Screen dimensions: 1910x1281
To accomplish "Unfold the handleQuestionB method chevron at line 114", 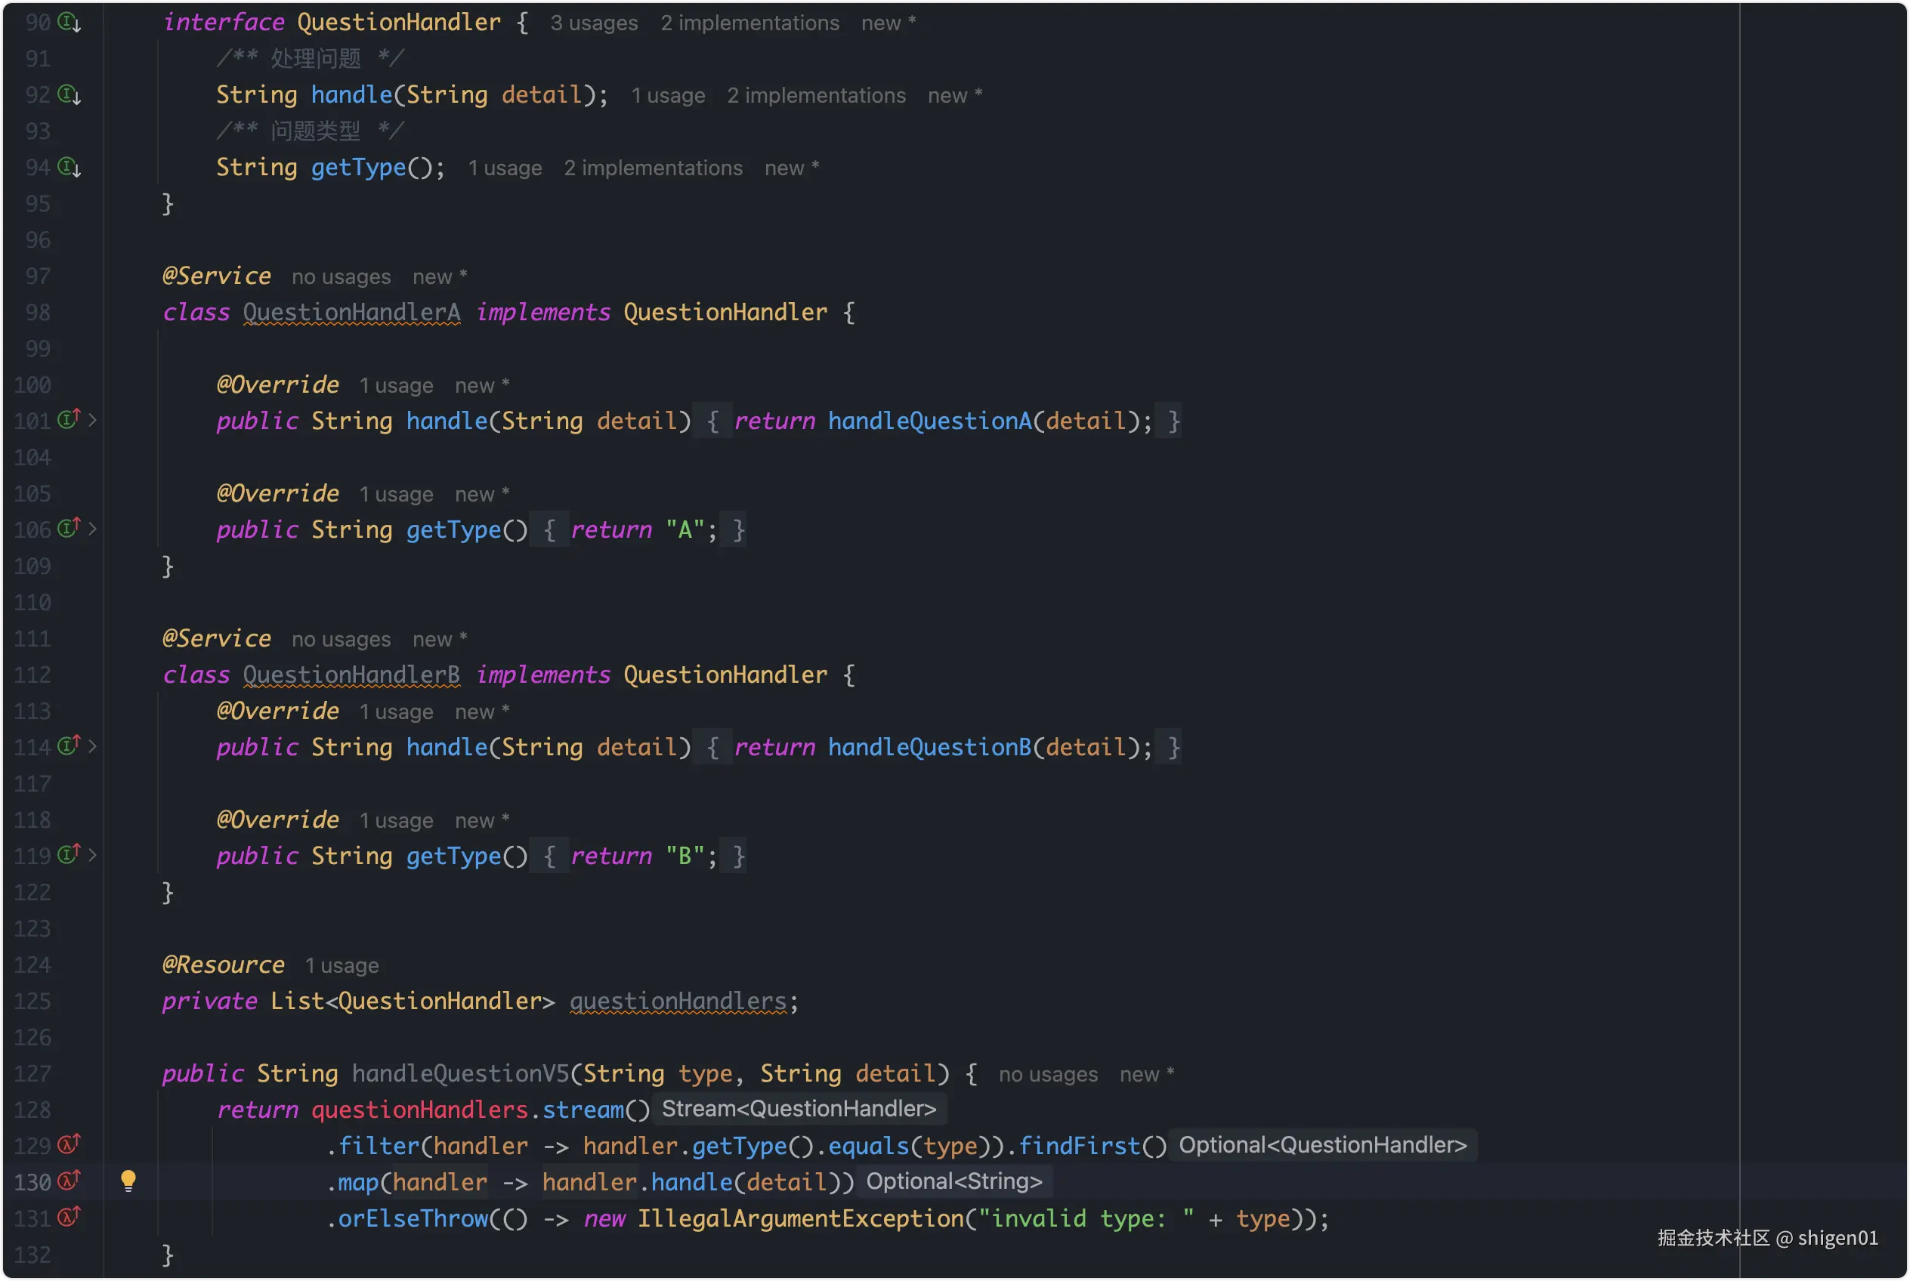I will [x=92, y=746].
